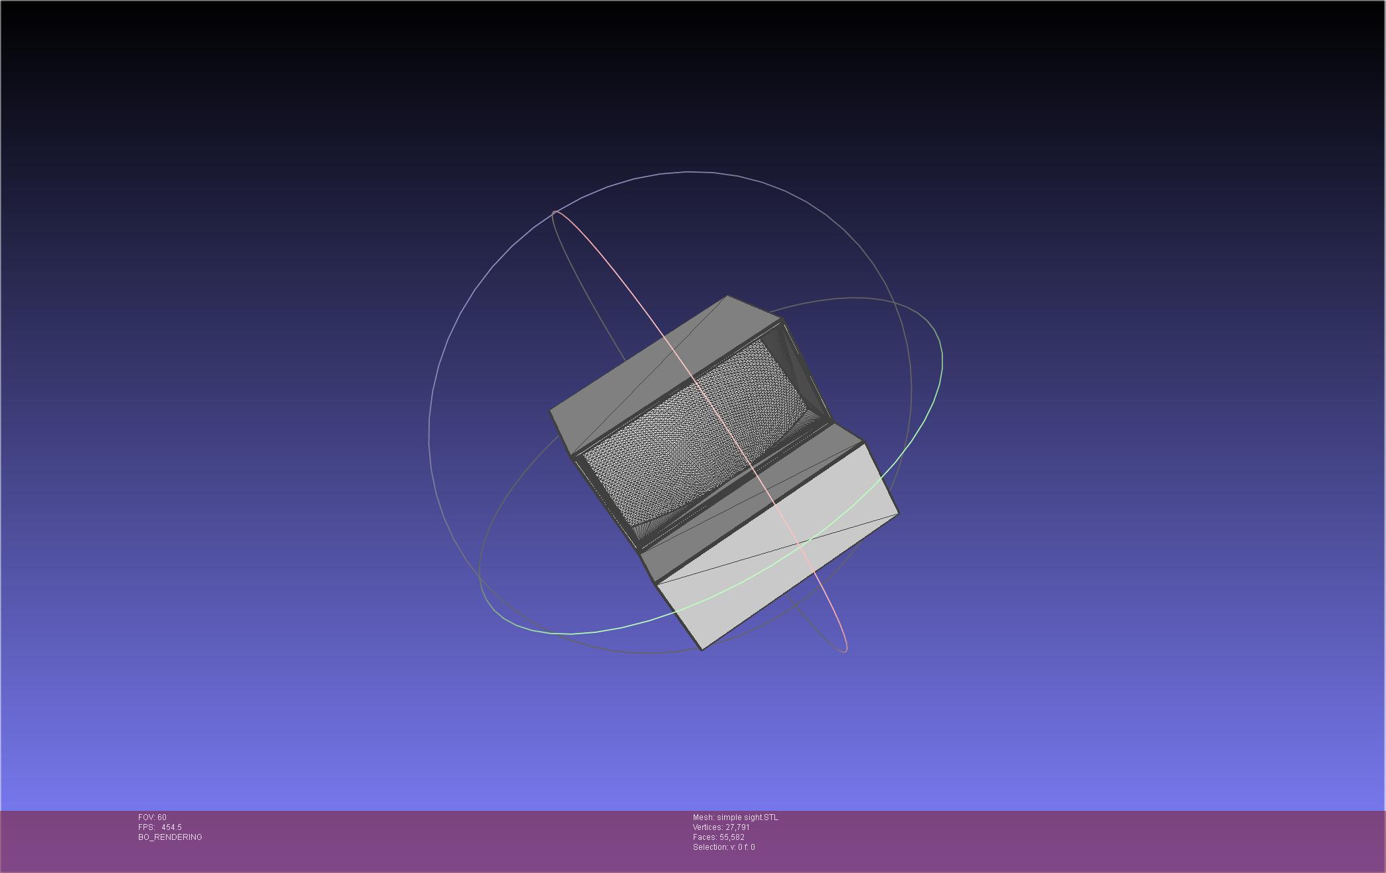Image resolution: width=1386 pixels, height=873 pixels.
Task: Click the Faces: 55,582 readout
Action: pos(718,837)
